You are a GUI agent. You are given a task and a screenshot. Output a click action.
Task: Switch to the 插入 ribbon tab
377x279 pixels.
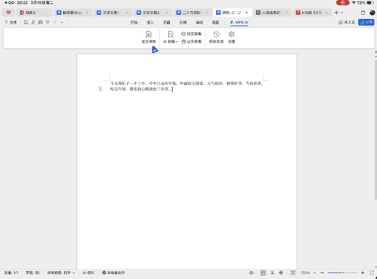(150, 22)
